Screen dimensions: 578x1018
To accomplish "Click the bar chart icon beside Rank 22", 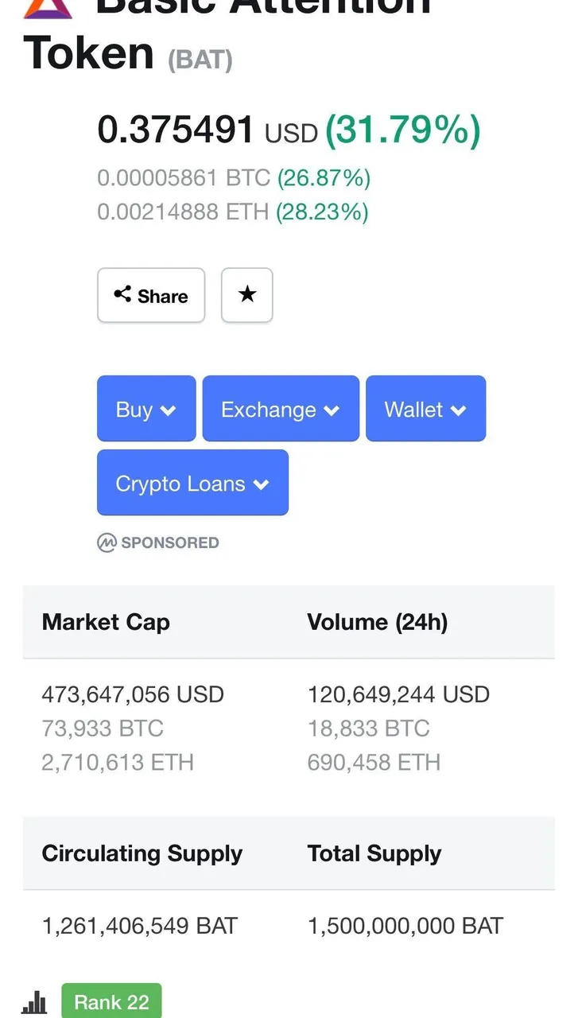I will (x=34, y=1002).
